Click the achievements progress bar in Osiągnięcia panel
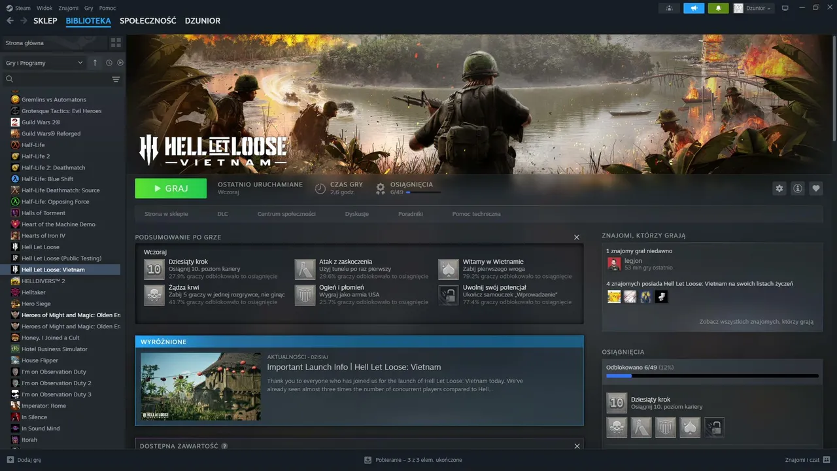Image resolution: width=837 pixels, height=471 pixels. pyautogui.click(x=712, y=376)
